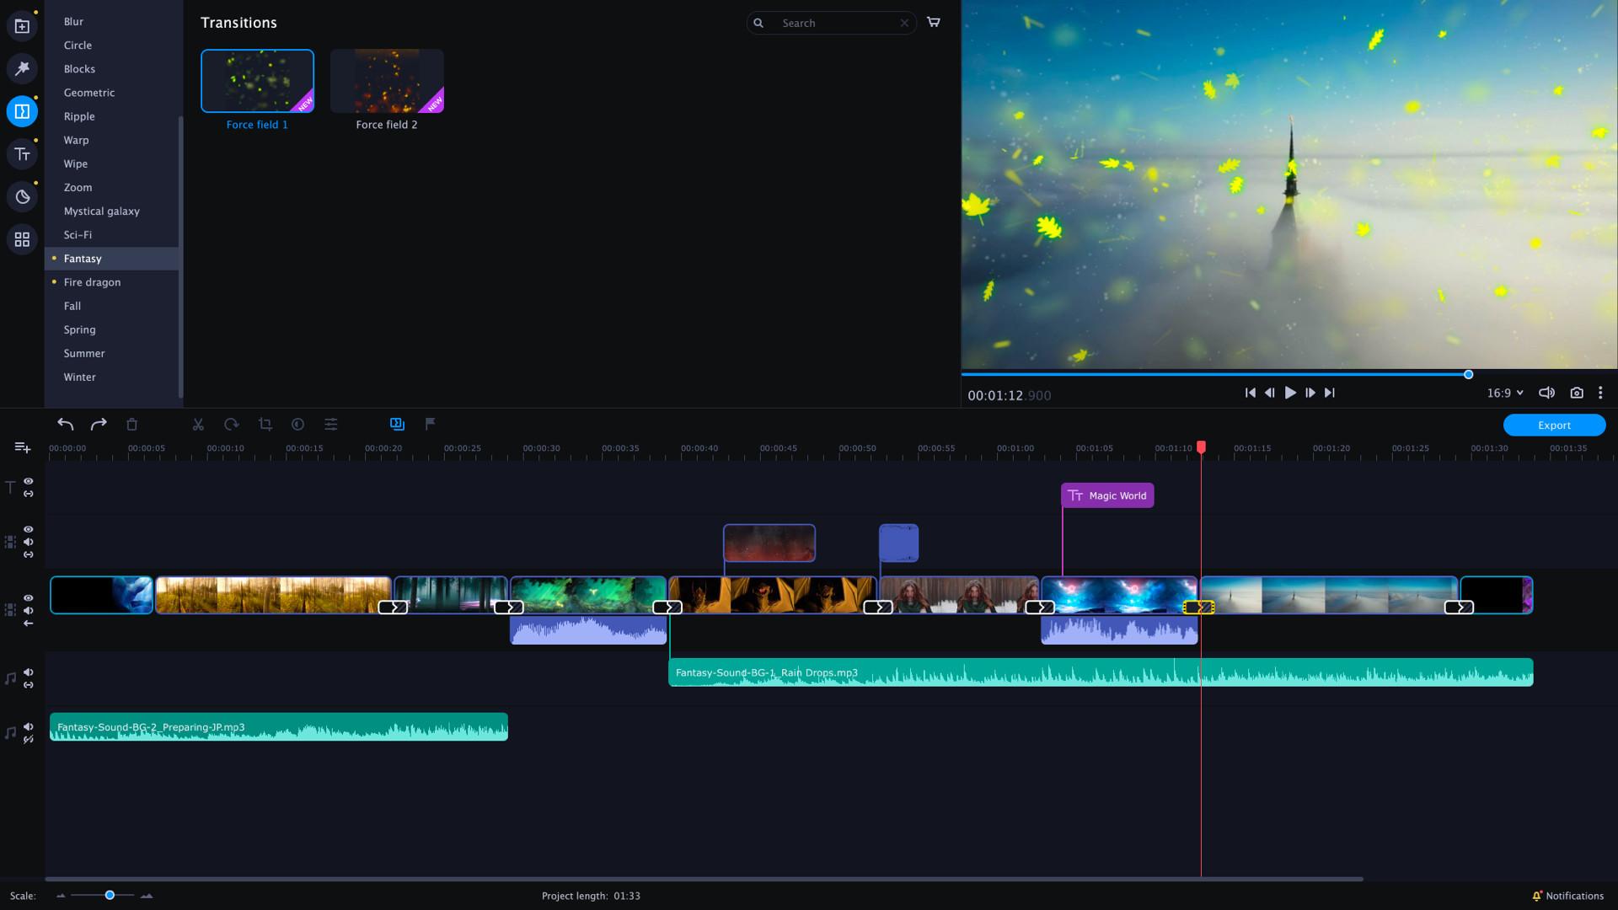Click the Undo icon
Image resolution: width=1618 pixels, height=910 pixels.
(66, 424)
